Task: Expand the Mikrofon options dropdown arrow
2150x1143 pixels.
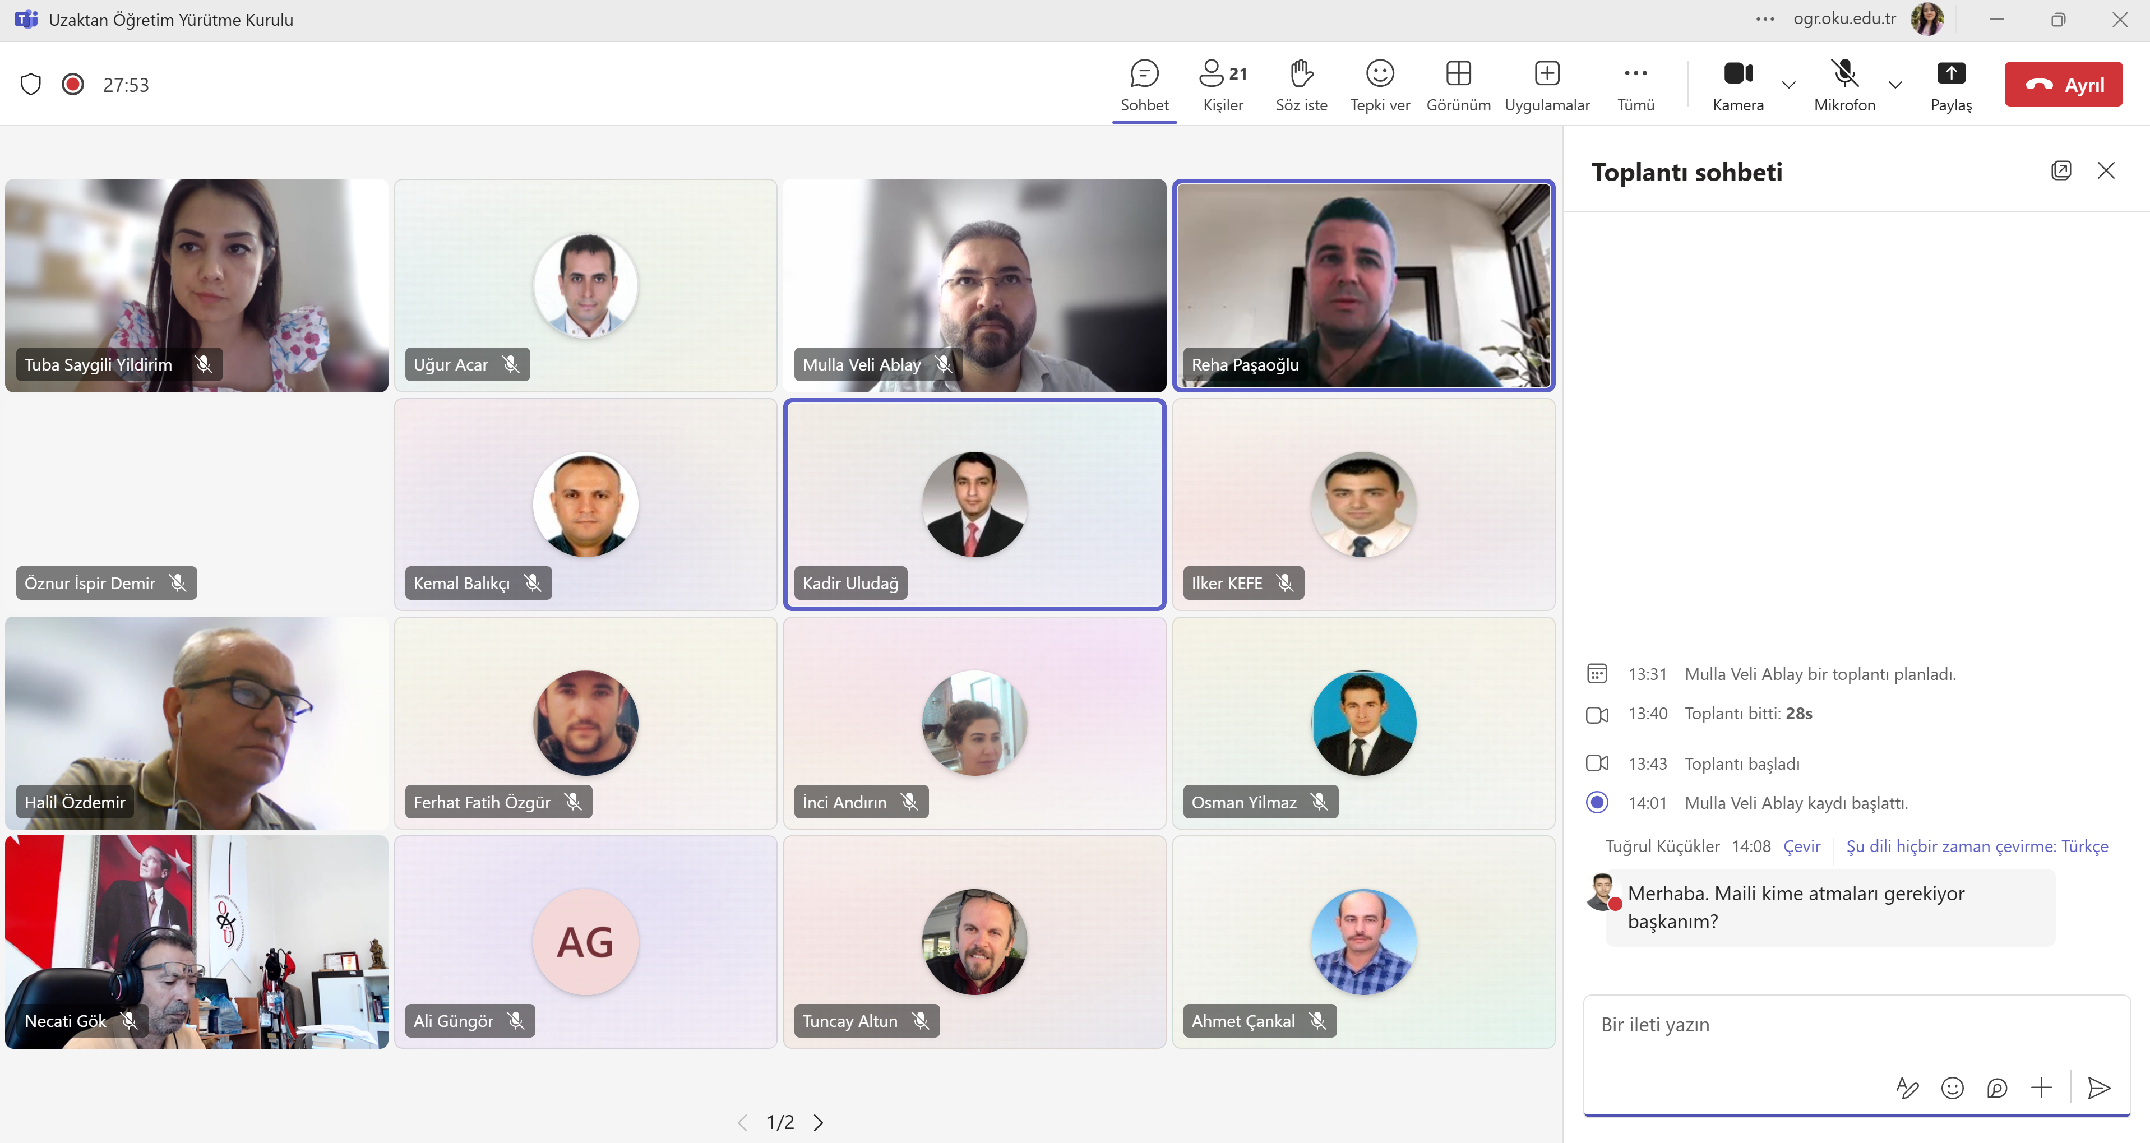Action: [x=1895, y=84]
